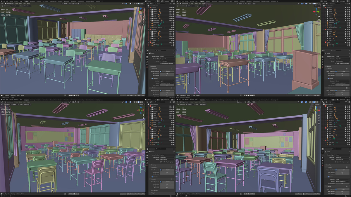This screenshot has height=197, width=351.
Task: Open the red World properties tab in the top-left window
Action: [x=147, y=67]
